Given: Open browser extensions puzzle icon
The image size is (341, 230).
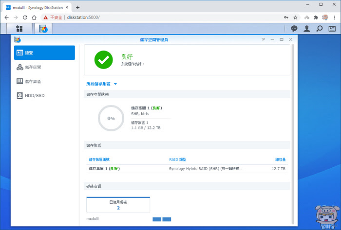Looking at the screenshot, I should click(316, 18).
